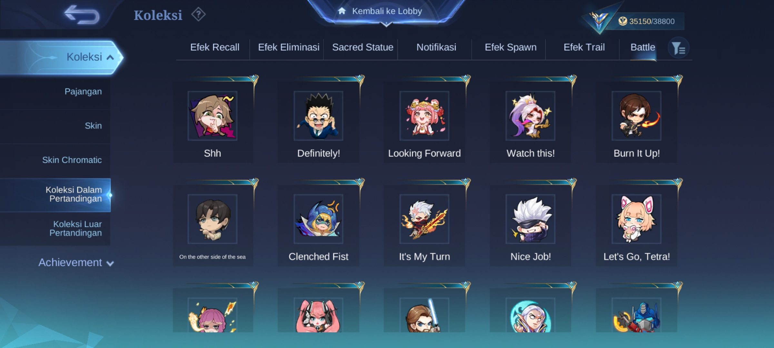Switch to the Efek Recall tab

tap(215, 47)
